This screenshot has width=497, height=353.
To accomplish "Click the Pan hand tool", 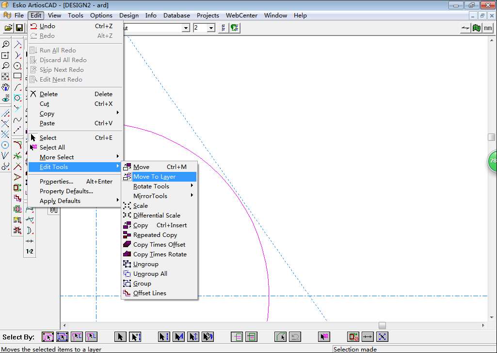I will tap(5, 87).
